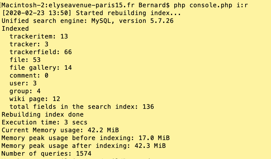
Task: Click the 'Execution time: 3 secs' line
Action: coord(45,122)
